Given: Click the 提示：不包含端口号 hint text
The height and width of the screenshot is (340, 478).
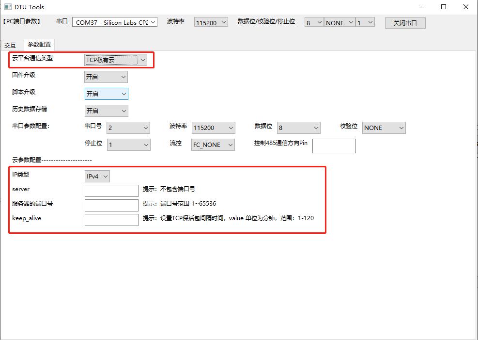Looking at the screenshot, I should (169, 189).
